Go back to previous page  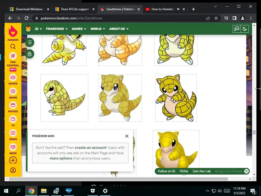10,18
